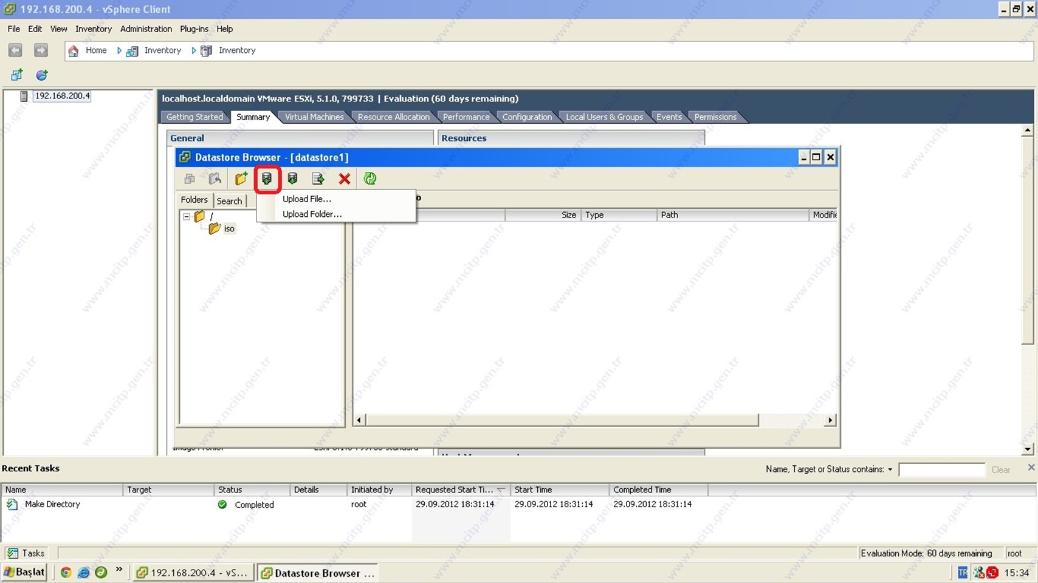Open Google Chrome from quick launch

coord(66,573)
